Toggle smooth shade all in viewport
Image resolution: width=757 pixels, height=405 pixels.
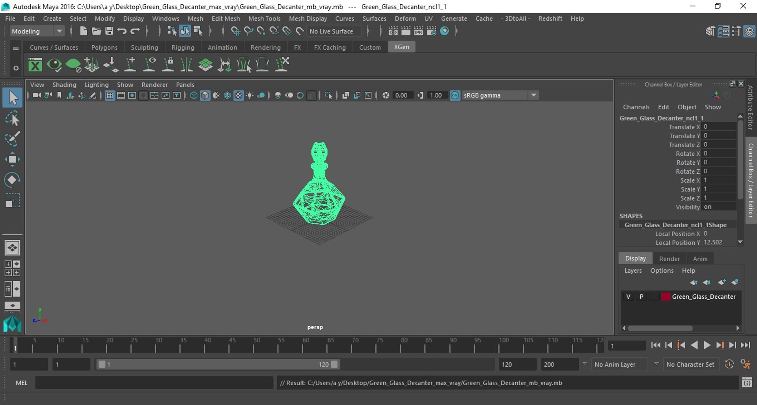coord(205,95)
